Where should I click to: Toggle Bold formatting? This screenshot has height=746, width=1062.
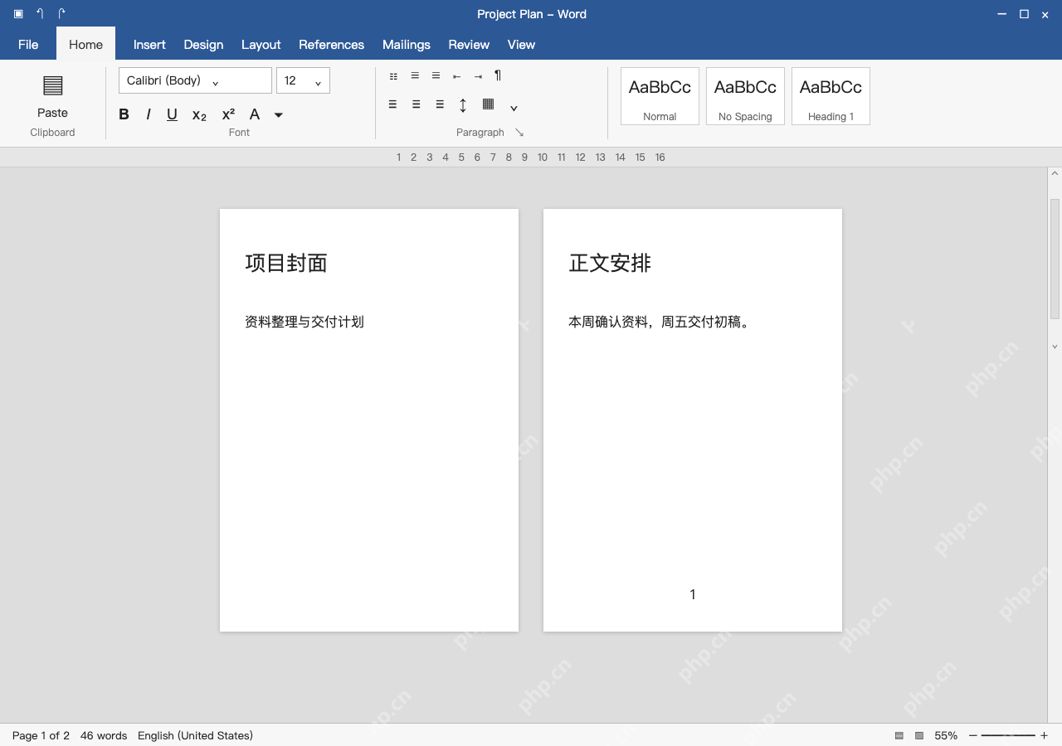(124, 114)
